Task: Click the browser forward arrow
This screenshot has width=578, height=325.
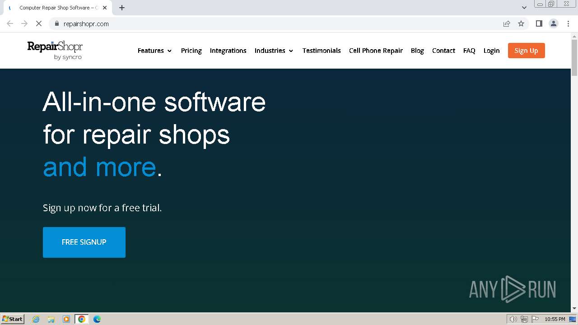Action: point(24,23)
